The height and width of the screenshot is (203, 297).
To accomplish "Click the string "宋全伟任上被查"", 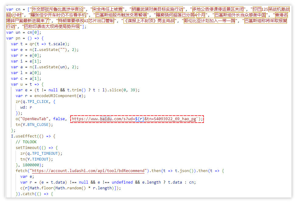I will [107, 9].
